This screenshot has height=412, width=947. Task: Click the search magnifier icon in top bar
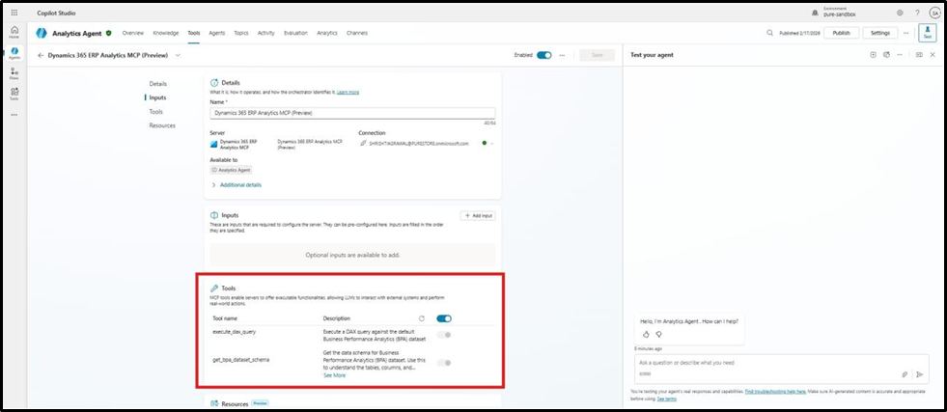pos(769,33)
